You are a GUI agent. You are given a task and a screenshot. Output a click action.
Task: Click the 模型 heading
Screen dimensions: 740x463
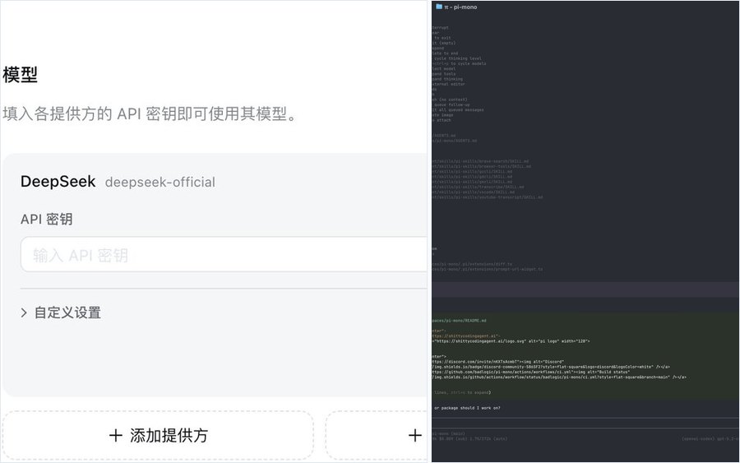click(x=20, y=74)
